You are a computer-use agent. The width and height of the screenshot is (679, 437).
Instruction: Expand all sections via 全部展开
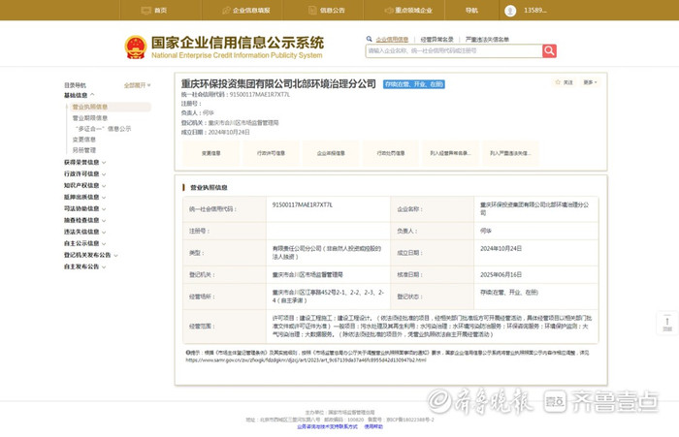click(x=138, y=85)
